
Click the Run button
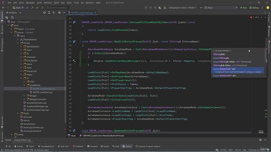pyautogui.click(x=243, y=8)
